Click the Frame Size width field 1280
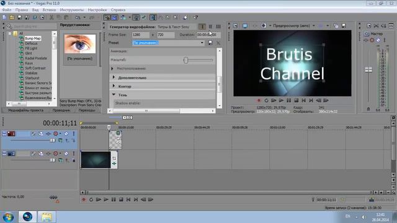Screen dimensions: 397x223 pyautogui.click(x=141, y=35)
